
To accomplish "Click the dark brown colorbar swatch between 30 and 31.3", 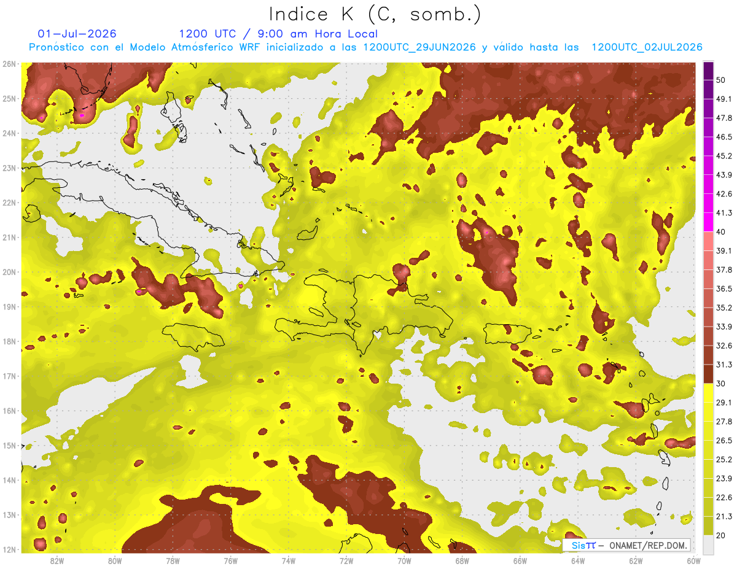I will (708, 374).
